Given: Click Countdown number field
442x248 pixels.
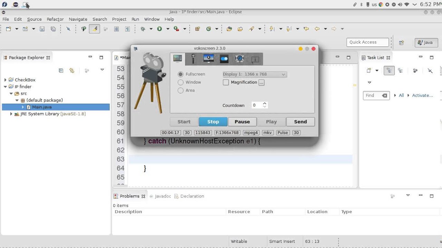Looking at the screenshot, I should [256, 105].
